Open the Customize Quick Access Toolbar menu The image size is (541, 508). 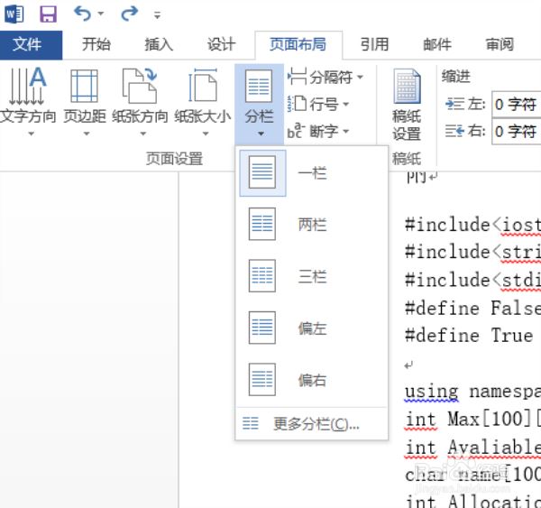point(157,14)
